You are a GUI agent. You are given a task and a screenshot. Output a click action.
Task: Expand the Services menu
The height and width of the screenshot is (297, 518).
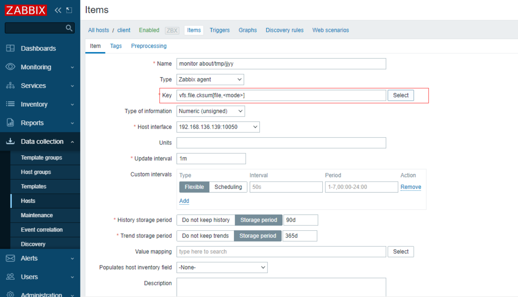[x=72, y=86]
